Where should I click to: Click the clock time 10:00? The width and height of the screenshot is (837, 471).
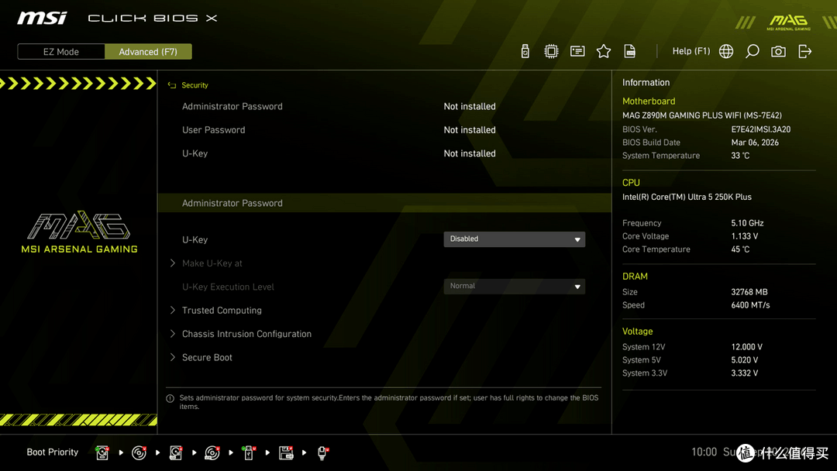pyautogui.click(x=704, y=452)
